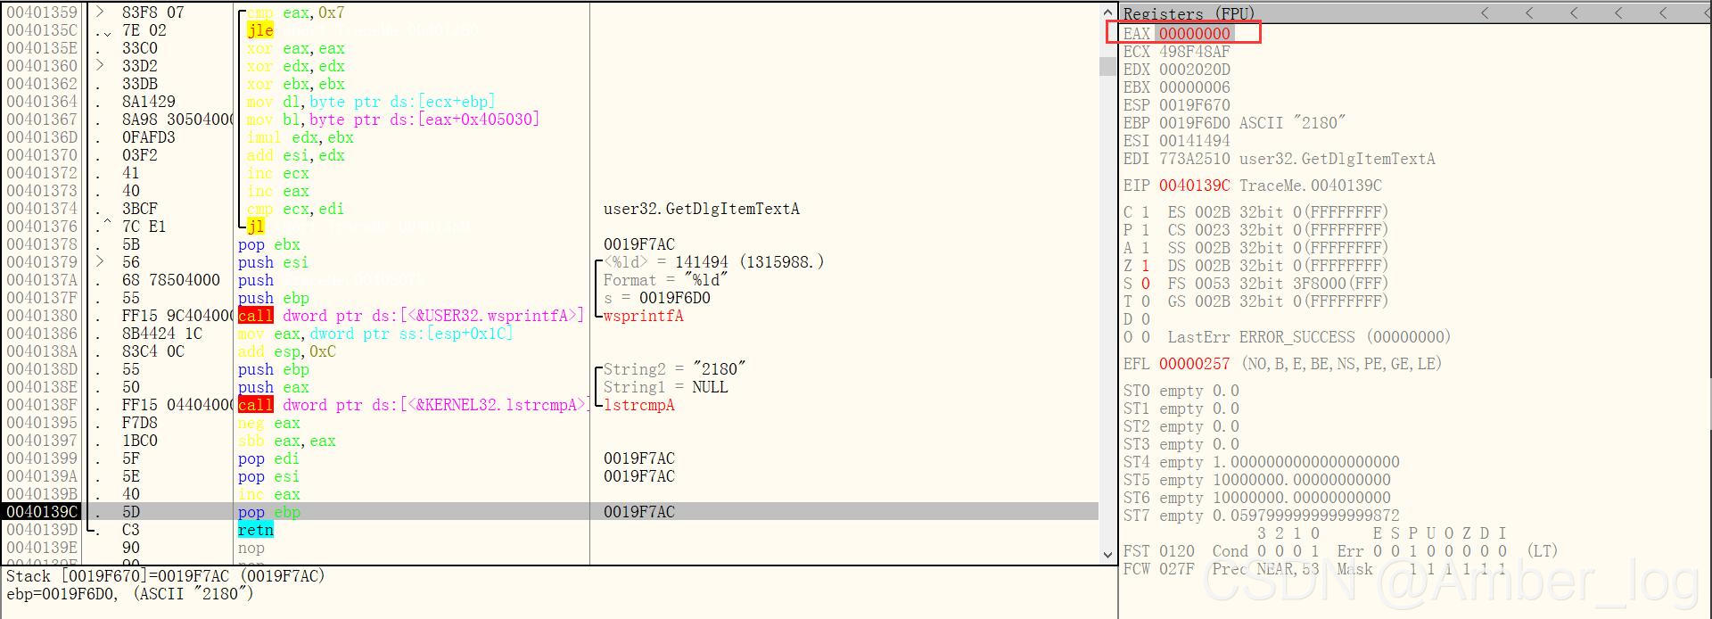
Task: Click address 00401359 in the address column
Action: [x=42, y=12]
